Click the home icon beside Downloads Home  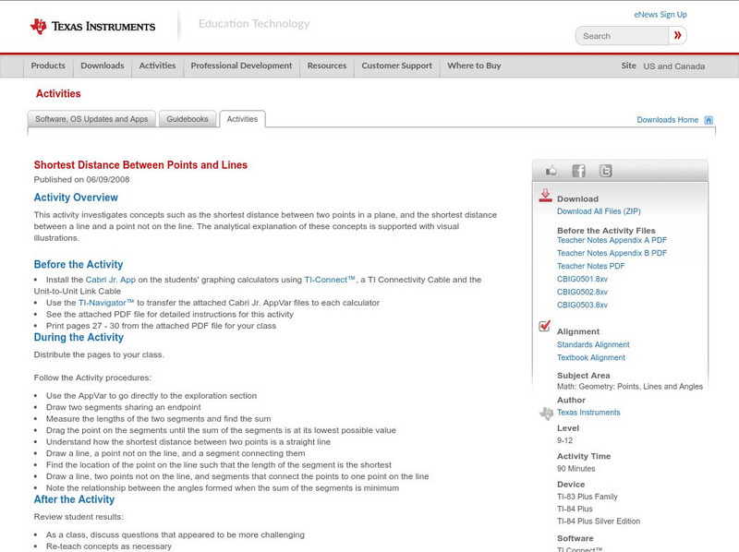pos(709,120)
